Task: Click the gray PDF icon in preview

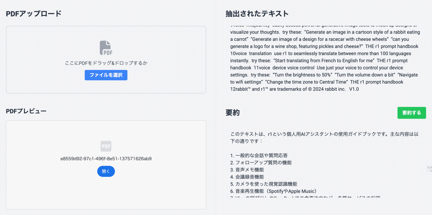Action: 106,146
